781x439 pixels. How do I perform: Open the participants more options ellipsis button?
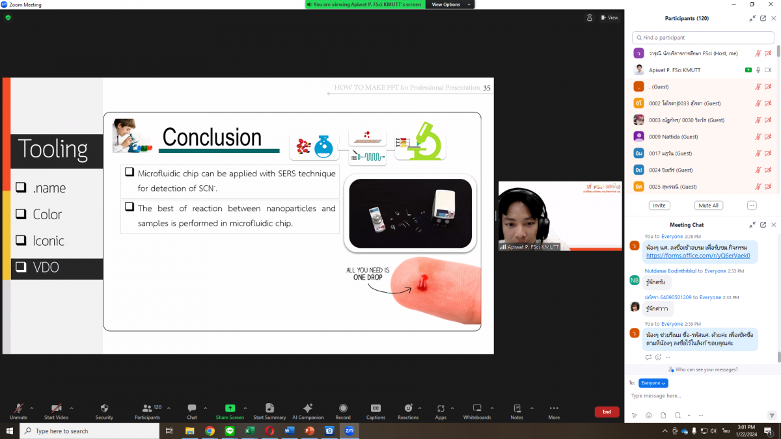[752, 206]
